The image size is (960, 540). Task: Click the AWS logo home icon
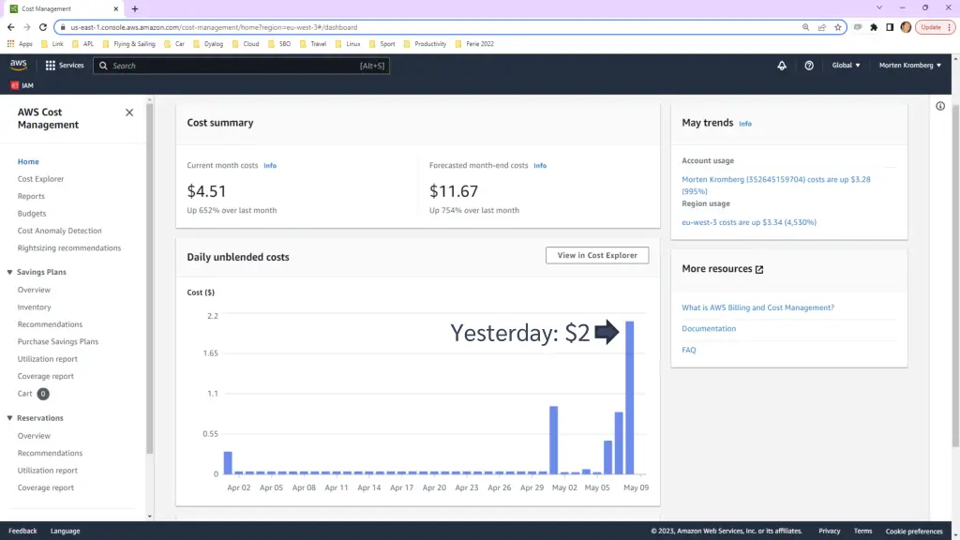tap(19, 65)
